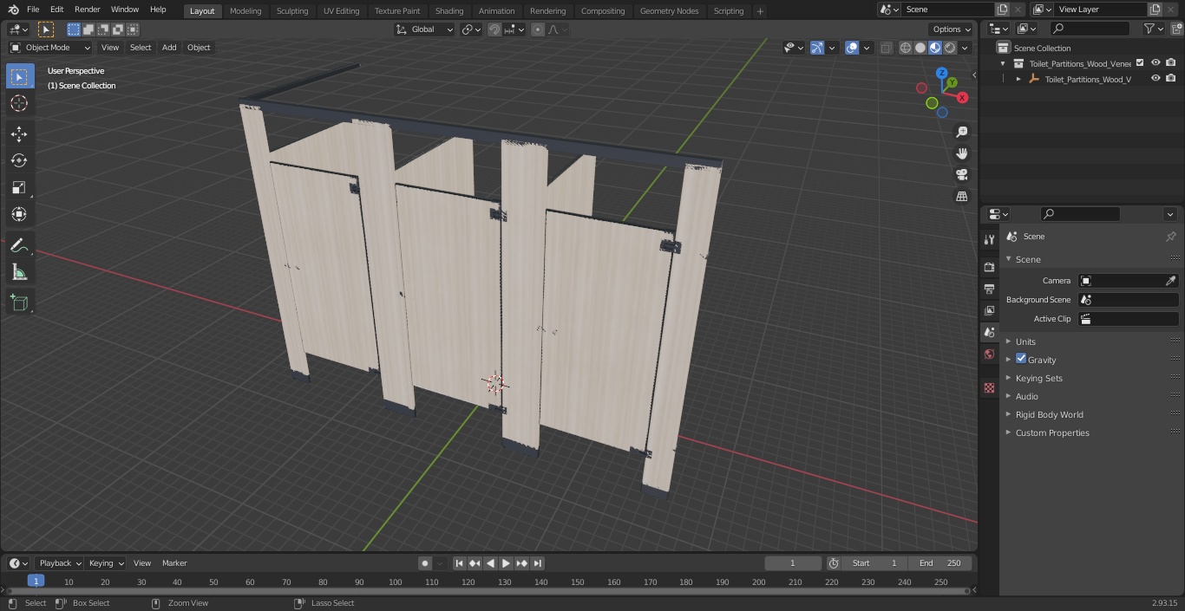Viewport: 1185px width, 611px height.
Task: Click the eyedropper next to Camera field
Action: click(x=1170, y=281)
